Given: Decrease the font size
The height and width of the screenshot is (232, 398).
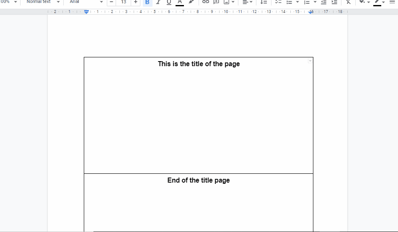Looking at the screenshot, I should click(111, 2).
